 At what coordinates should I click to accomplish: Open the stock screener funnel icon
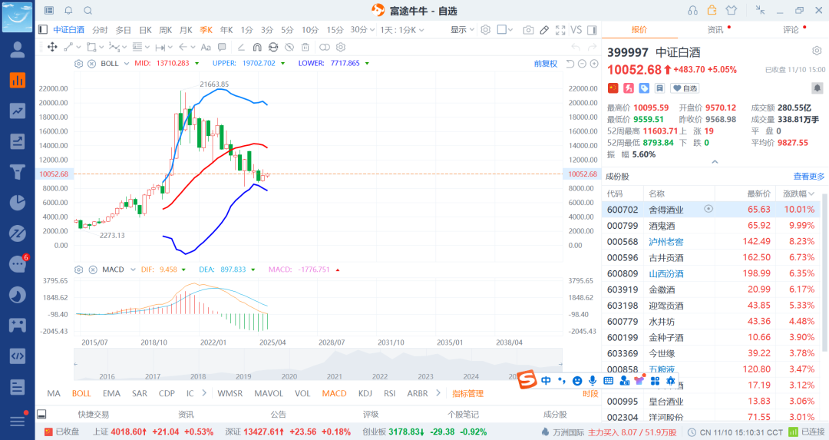click(x=18, y=172)
